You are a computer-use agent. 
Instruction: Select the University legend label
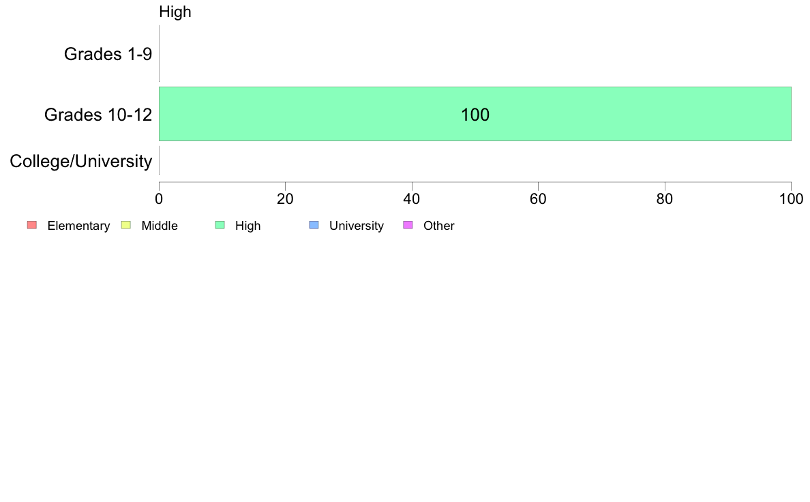[357, 226]
